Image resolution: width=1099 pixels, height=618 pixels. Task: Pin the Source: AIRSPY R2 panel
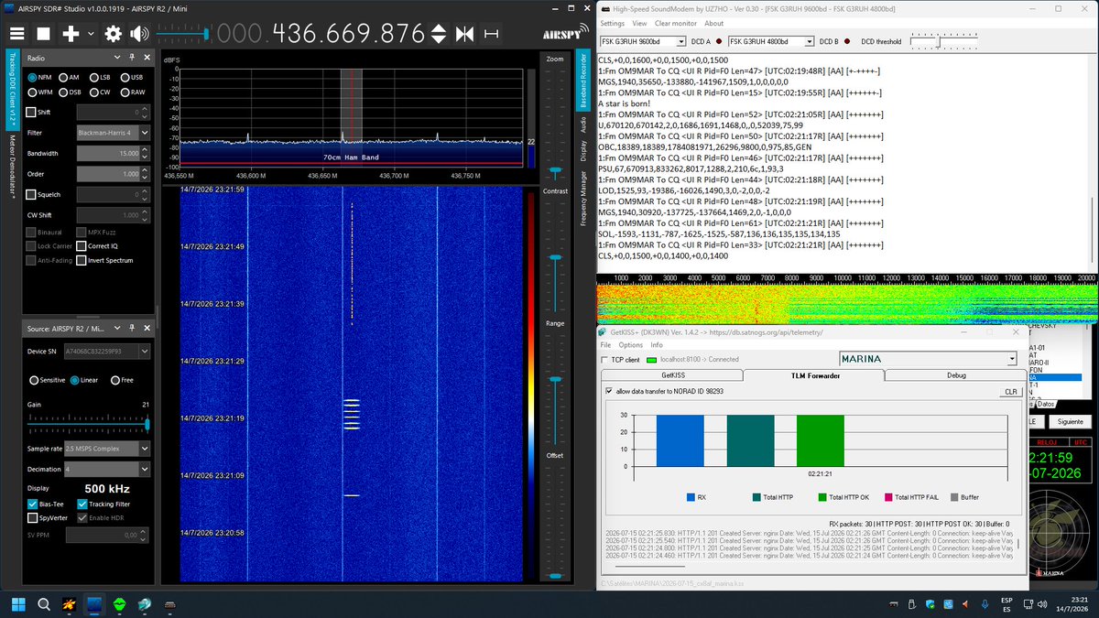(x=132, y=328)
